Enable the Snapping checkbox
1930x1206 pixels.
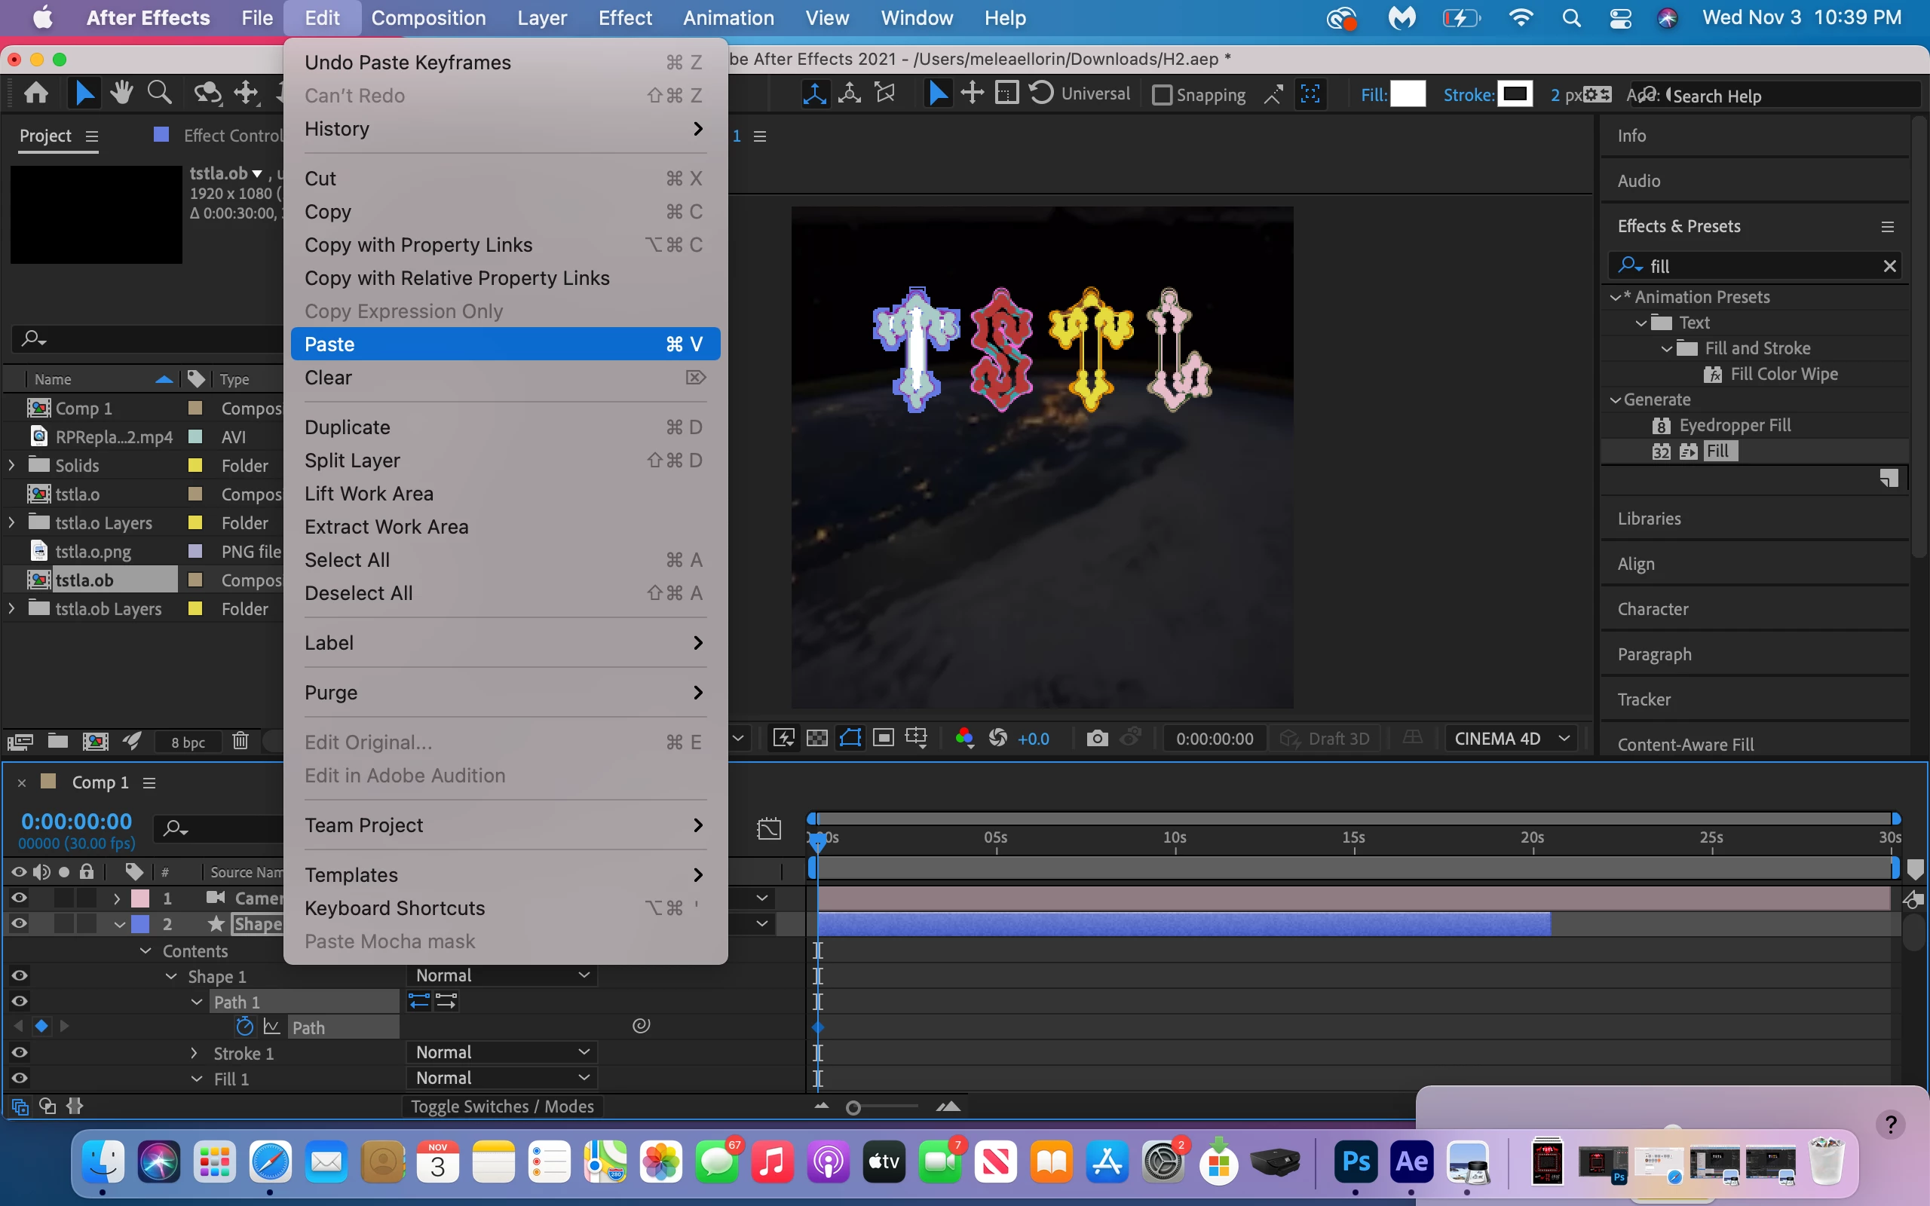(x=1162, y=95)
